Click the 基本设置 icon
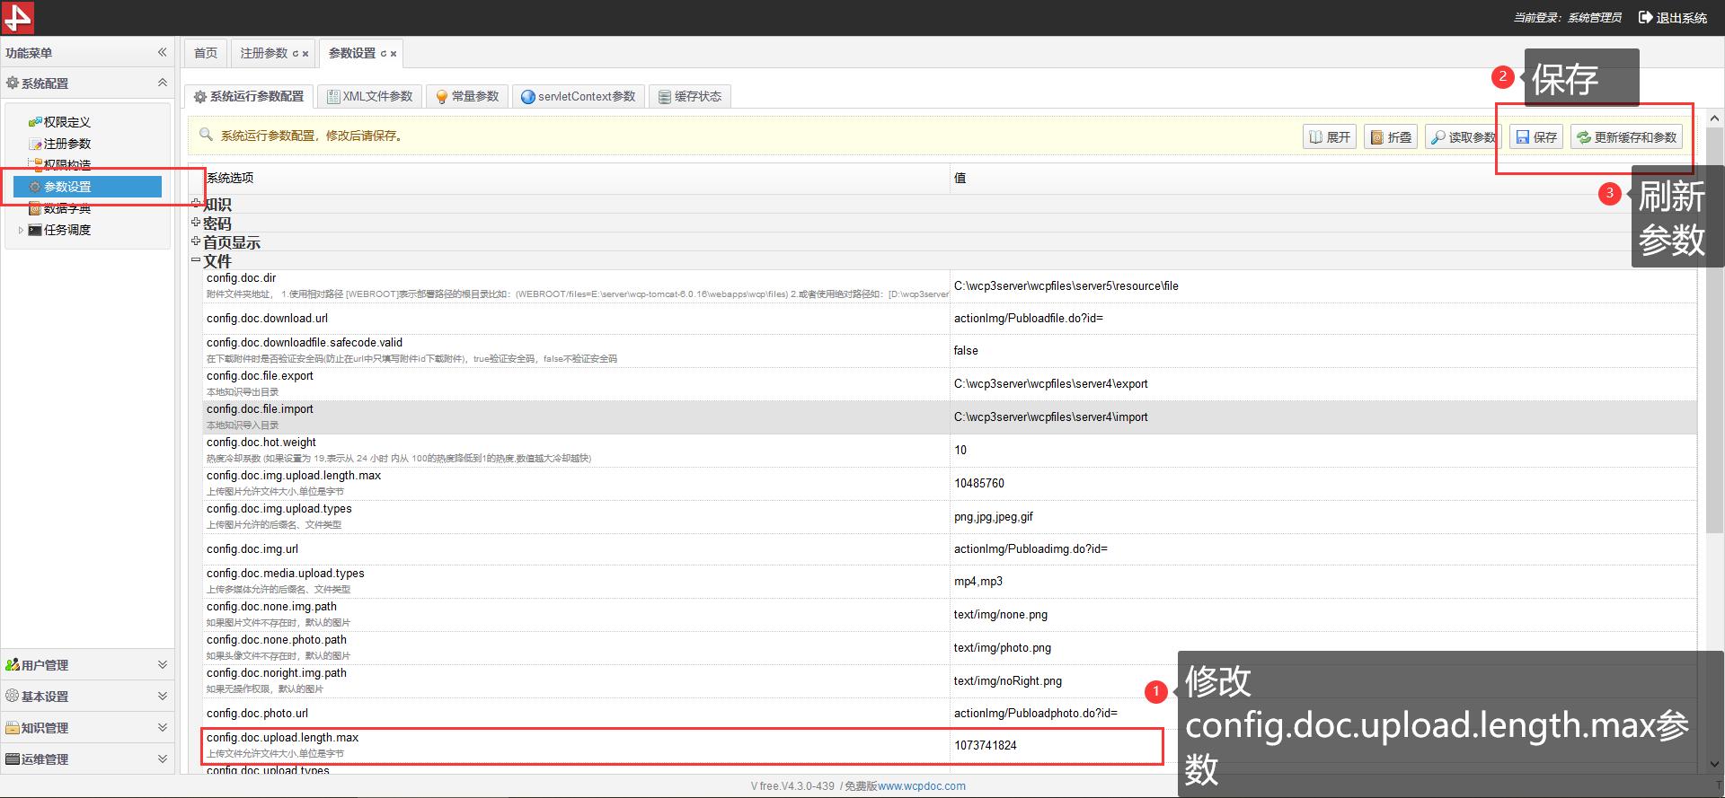This screenshot has height=798, width=1725. pos(13,697)
